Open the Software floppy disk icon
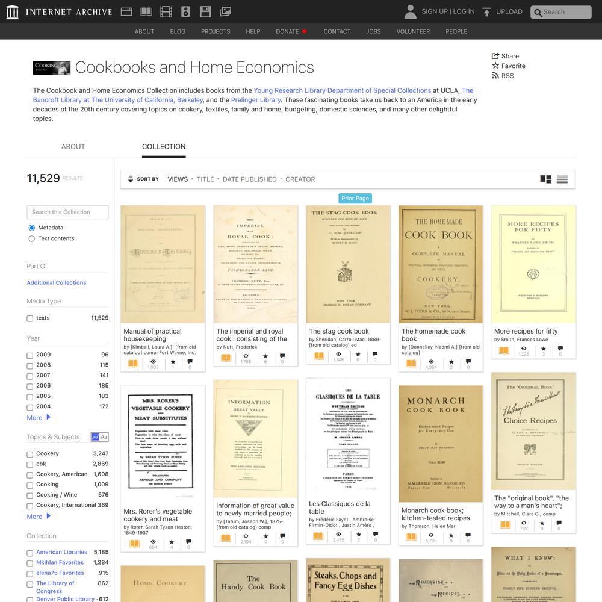The image size is (602, 602). tap(205, 12)
